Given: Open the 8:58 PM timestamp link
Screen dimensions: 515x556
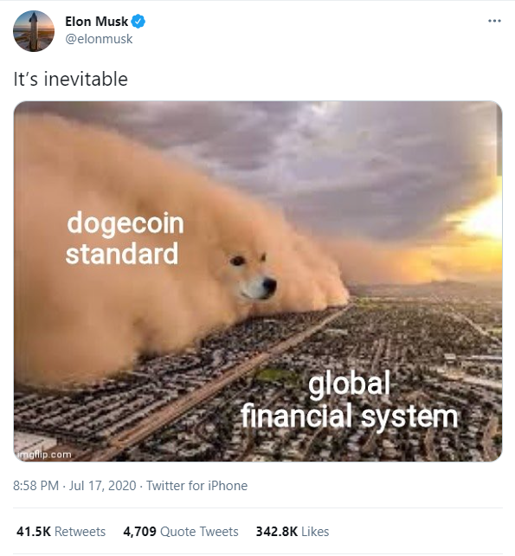Looking at the screenshot, I should pyautogui.click(x=35, y=486).
